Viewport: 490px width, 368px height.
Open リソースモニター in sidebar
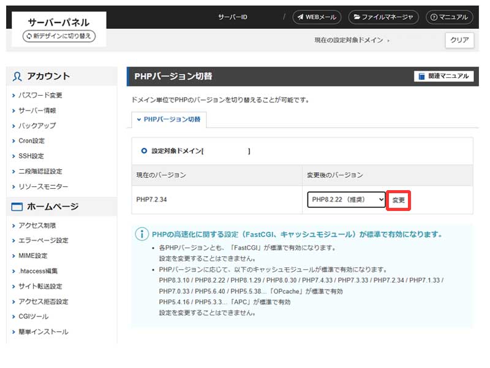coord(43,186)
